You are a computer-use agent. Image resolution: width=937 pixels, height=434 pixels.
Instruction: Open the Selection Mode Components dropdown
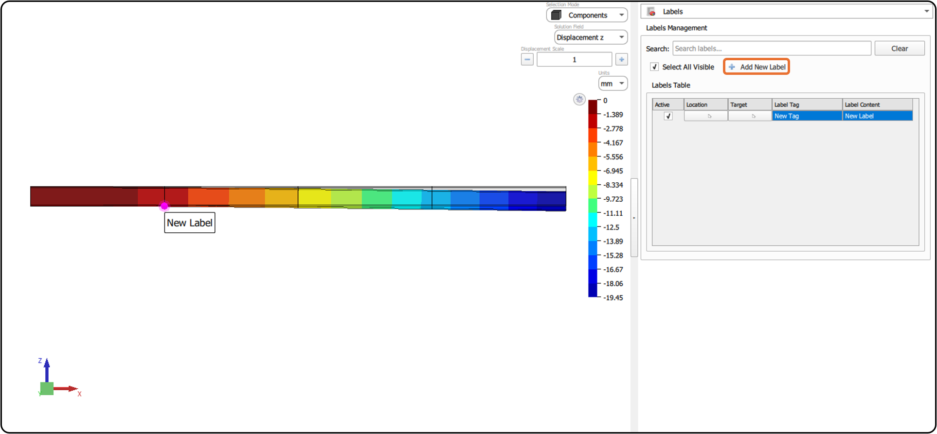tap(587, 15)
